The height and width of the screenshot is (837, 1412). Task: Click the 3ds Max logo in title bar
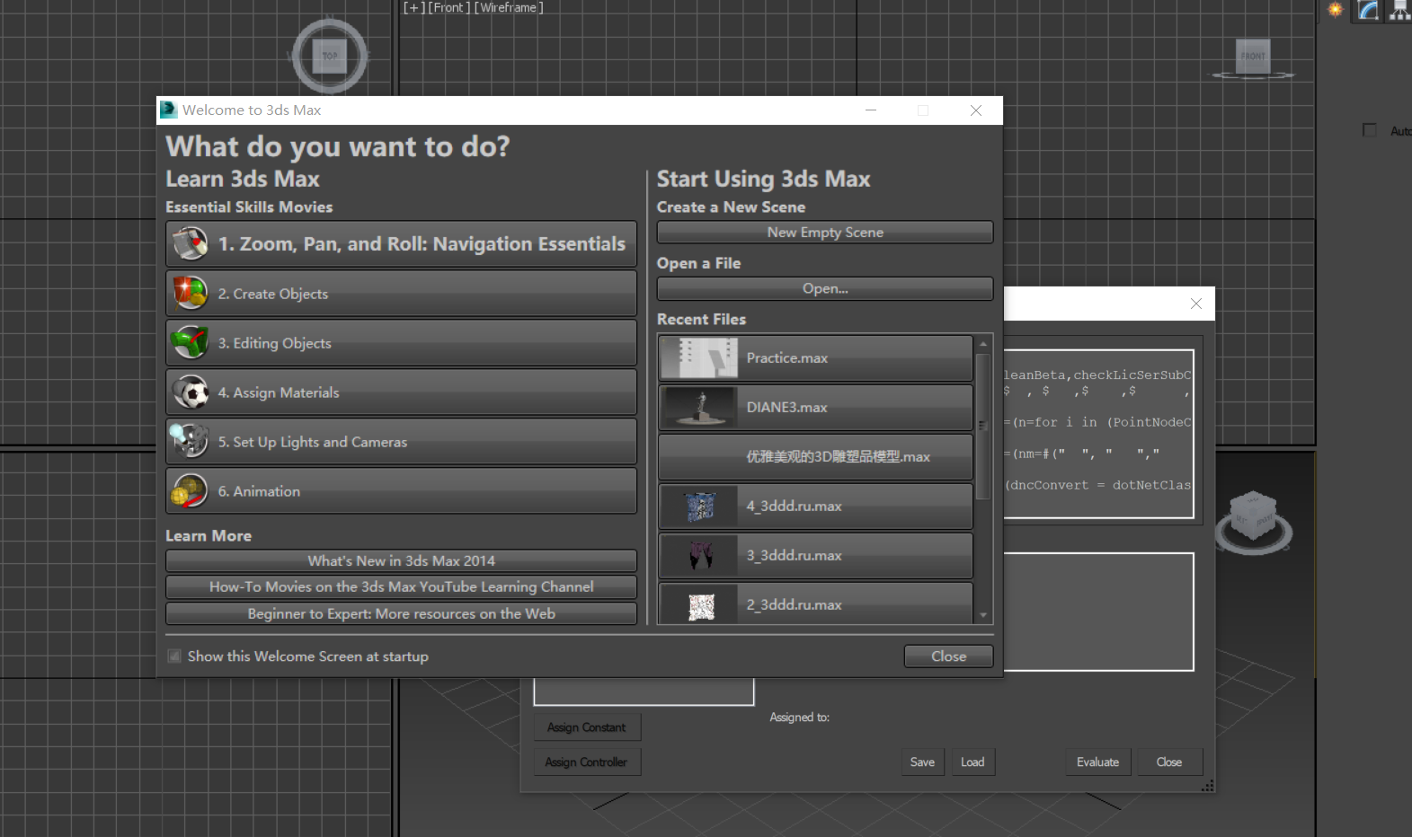169,110
